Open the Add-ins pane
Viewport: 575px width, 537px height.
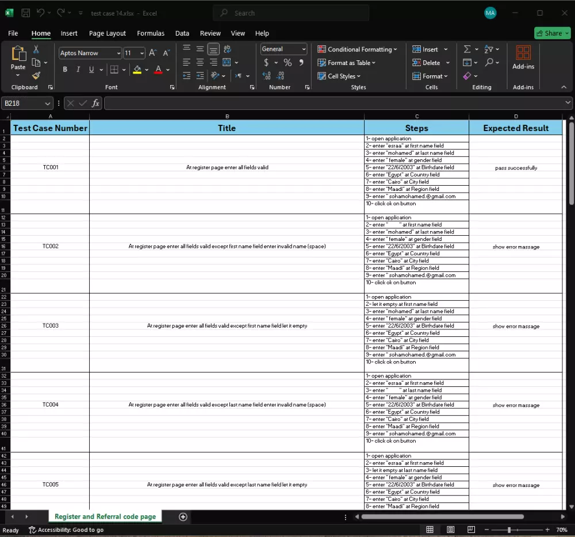pyautogui.click(x=523, y=57)
